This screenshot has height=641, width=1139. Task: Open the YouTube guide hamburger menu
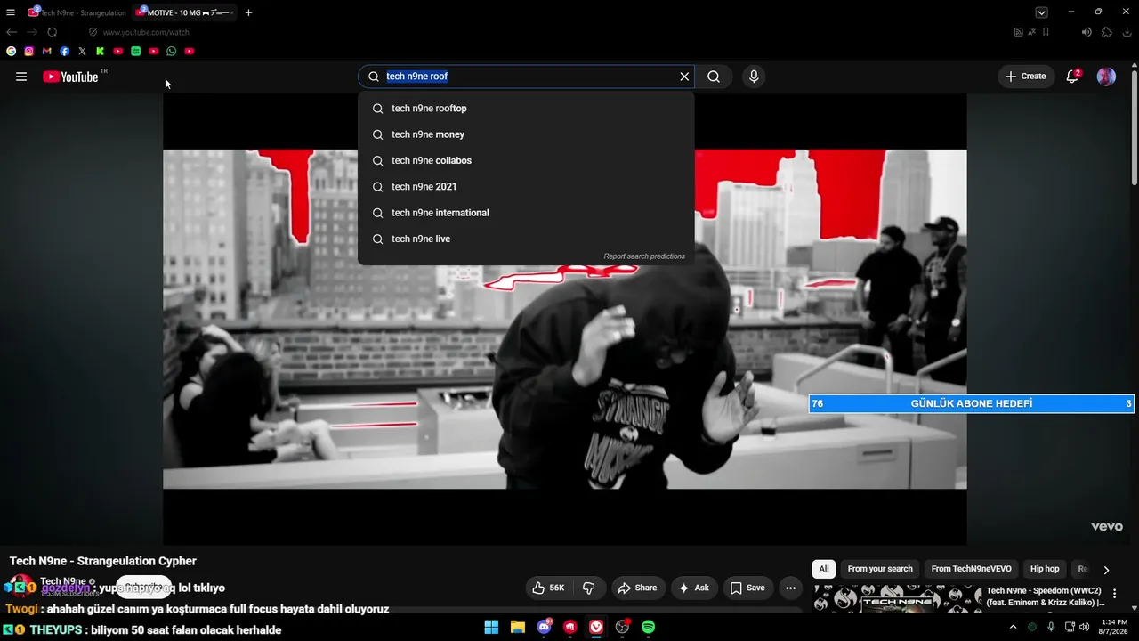coord(21,77)
